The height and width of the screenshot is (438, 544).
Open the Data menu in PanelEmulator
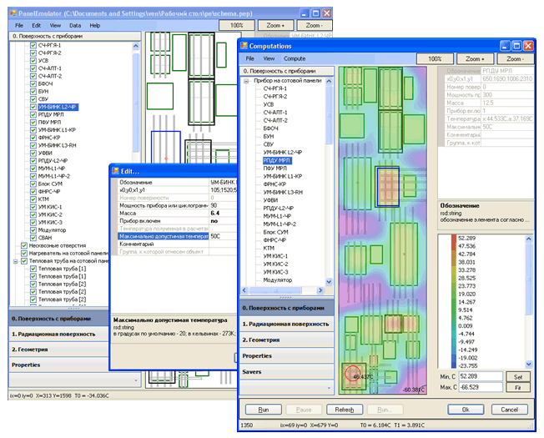tap(75, 26)
